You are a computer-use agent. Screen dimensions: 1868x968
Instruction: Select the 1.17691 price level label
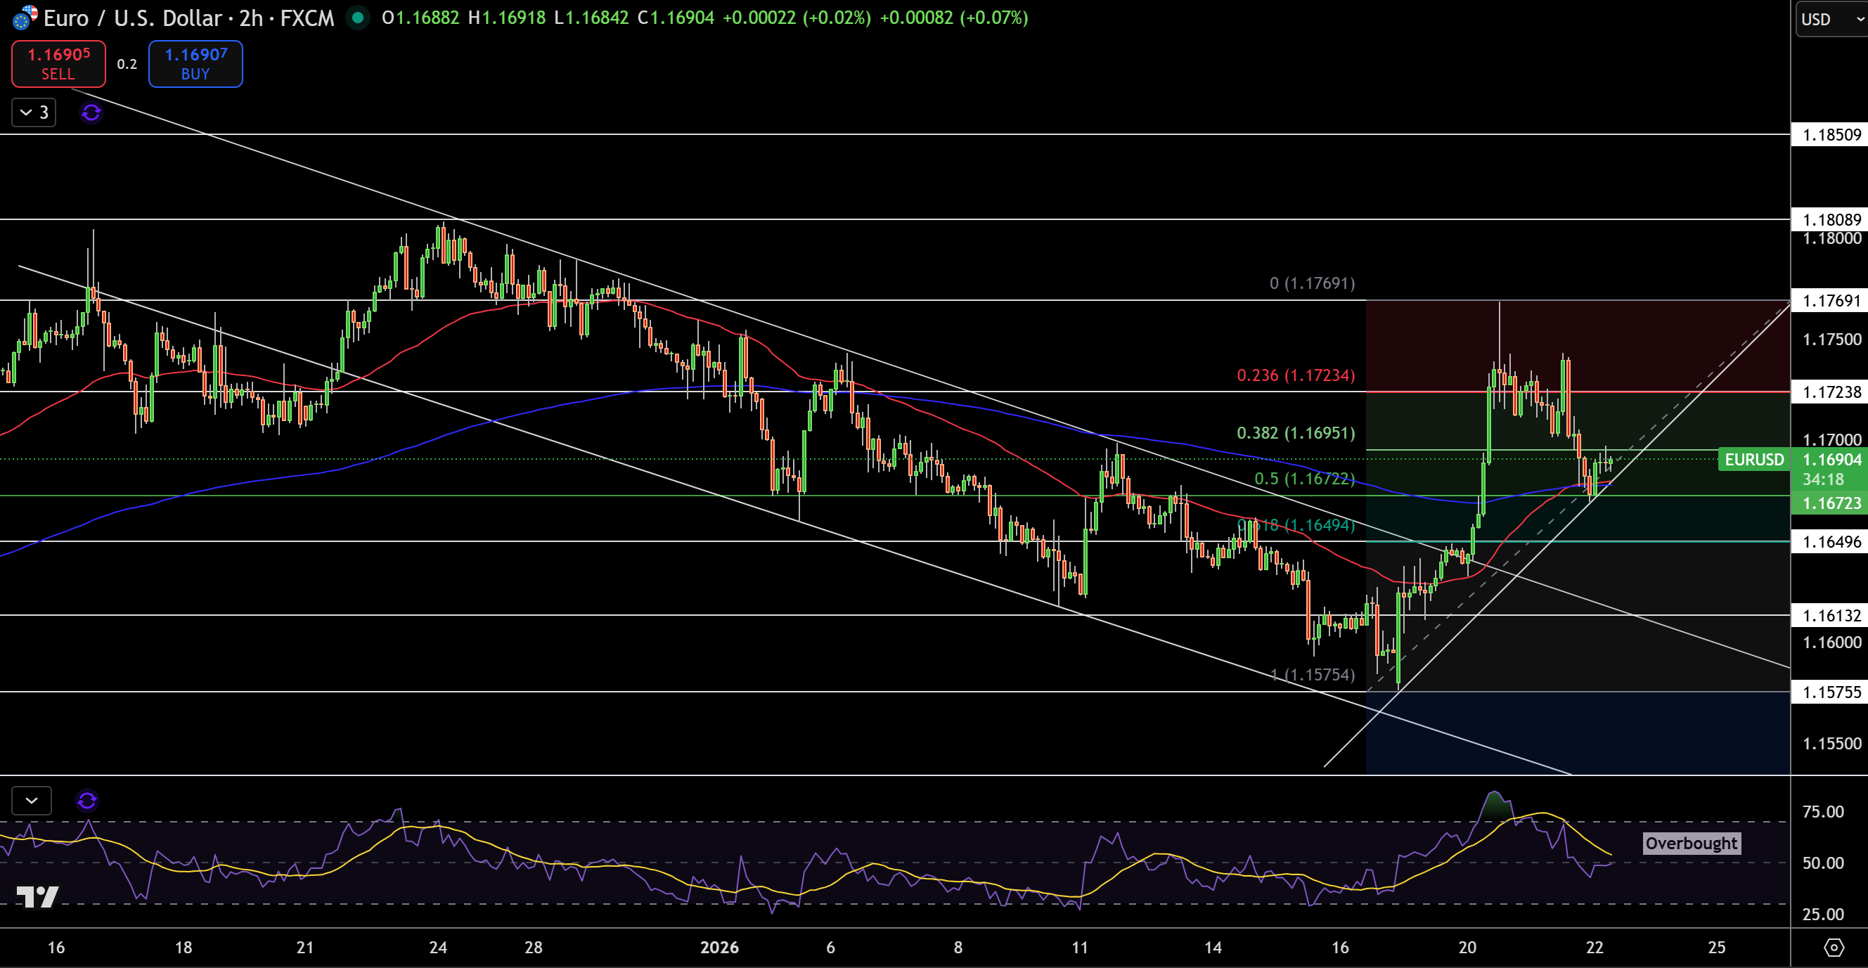pyautogui.click(x=1830, y=300)
